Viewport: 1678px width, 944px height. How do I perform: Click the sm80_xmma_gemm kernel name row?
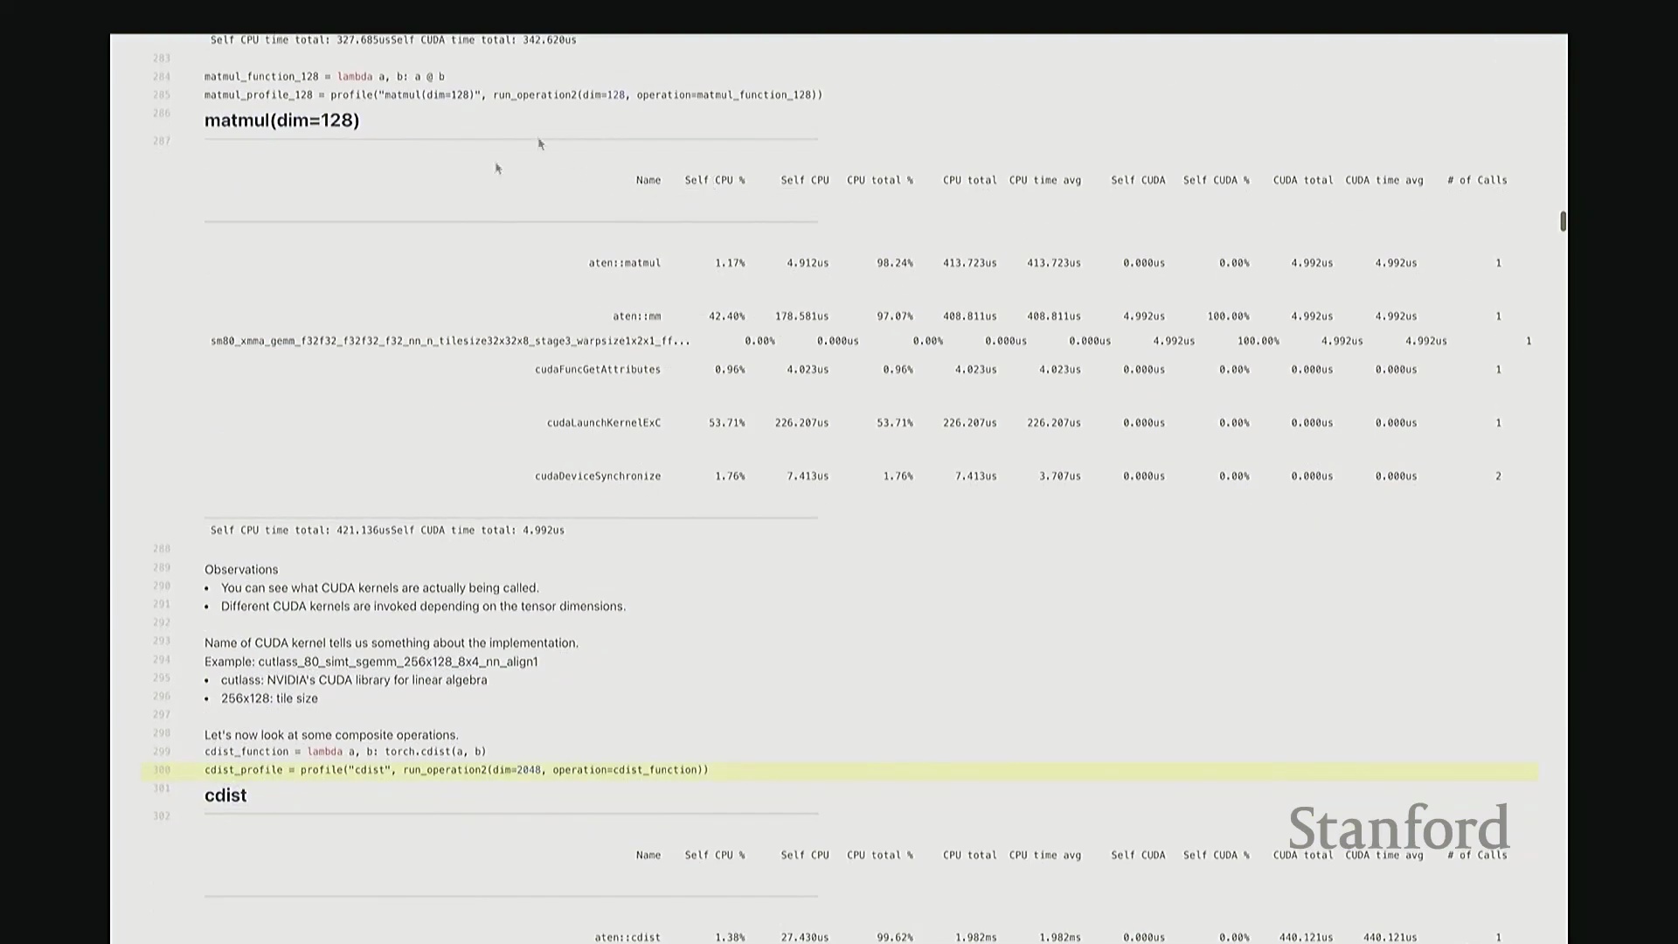450,341
